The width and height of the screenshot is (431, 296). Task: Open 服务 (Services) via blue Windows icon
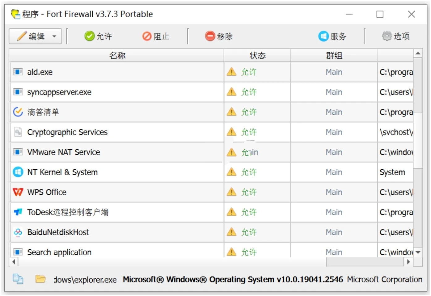(x=323, y=36)
